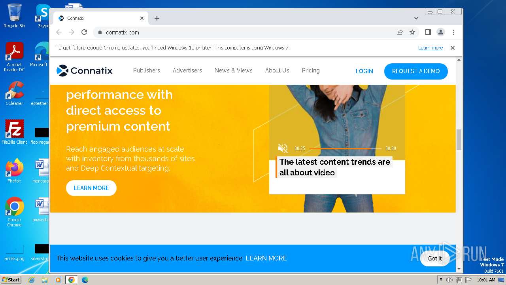506x285 pixels.
Task: Share this page icon in address bar
Action: [400, 32]
